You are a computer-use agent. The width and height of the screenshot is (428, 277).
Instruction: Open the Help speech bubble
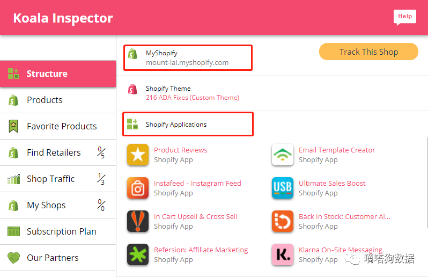pos(405,17)
